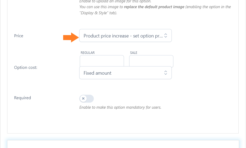The width and height of the screenshot is (246, 148).
Task: Select the Option cost label
Action: click(x=26, y=68)
